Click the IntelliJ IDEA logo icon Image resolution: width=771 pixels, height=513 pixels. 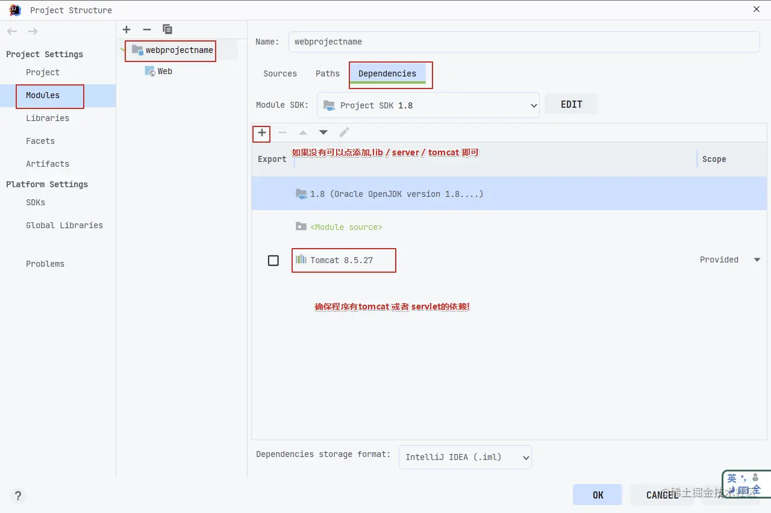15,10
